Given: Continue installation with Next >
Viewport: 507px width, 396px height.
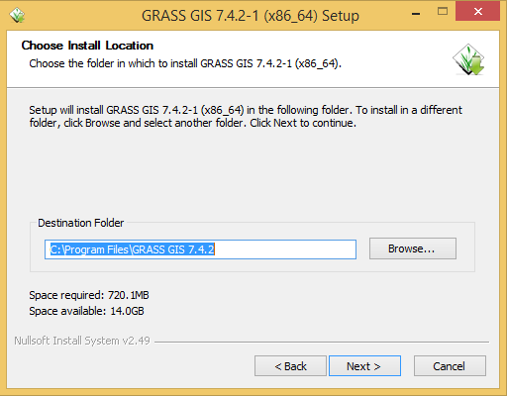Looking at the screenshot, I should pos(364,366).
